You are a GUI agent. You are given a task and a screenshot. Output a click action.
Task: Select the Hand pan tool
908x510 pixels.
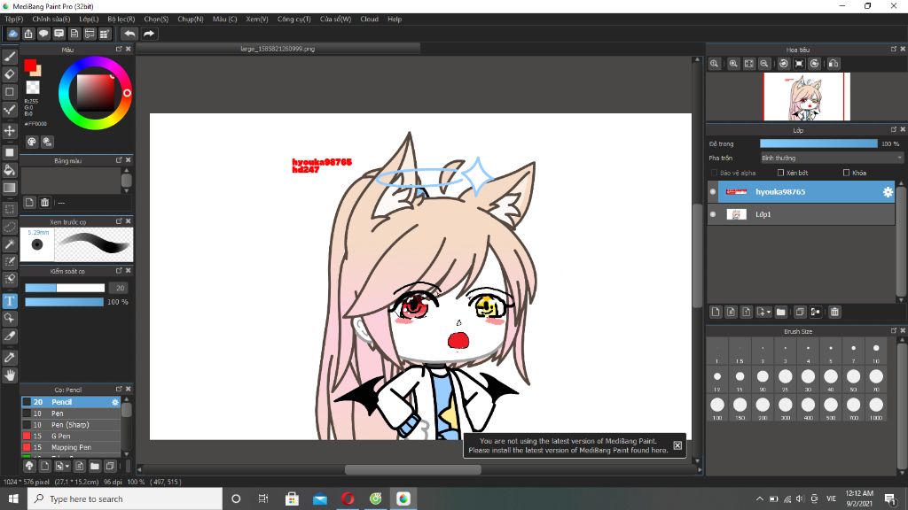[9, 375]
